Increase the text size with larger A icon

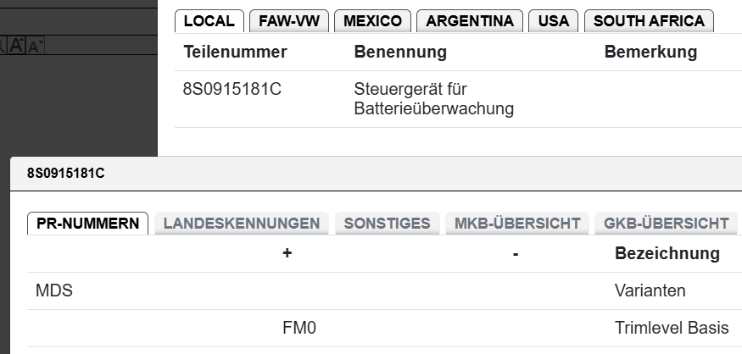tap(17, 47)
